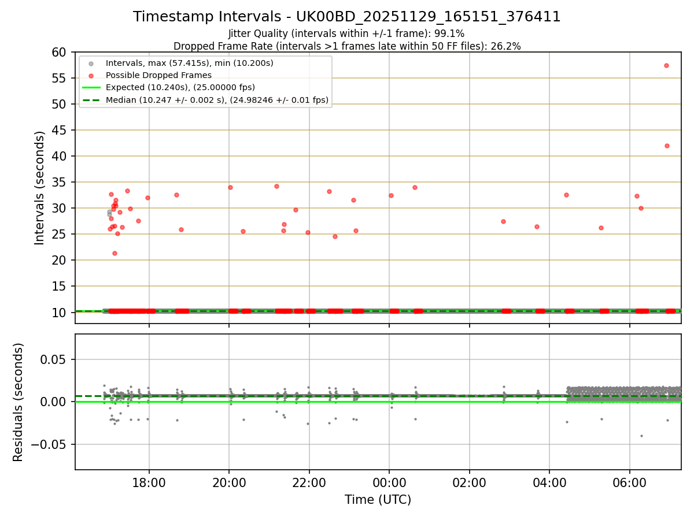Click legend entry 'Possible Dropped Frames'
Viewport: 694px width, 520px height.
click(x=158, y=75)
